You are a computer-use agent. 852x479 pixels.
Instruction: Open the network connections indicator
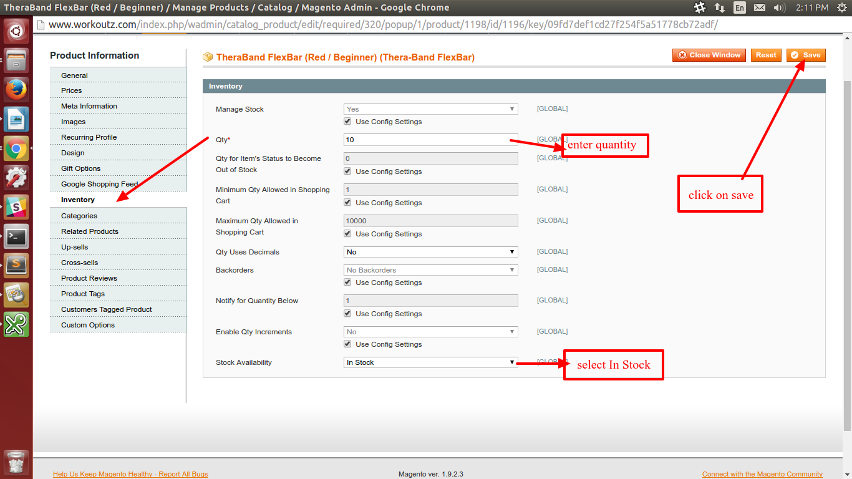(x=720, y=7)
